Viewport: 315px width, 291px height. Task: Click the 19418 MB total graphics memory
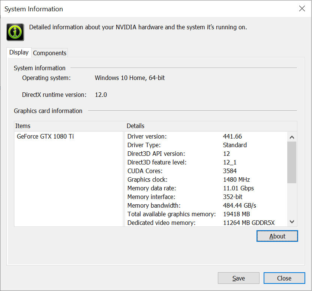[x=237, y=214]
